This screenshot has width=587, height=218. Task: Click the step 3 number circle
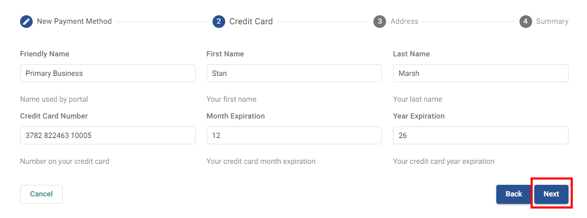point(380,22)
